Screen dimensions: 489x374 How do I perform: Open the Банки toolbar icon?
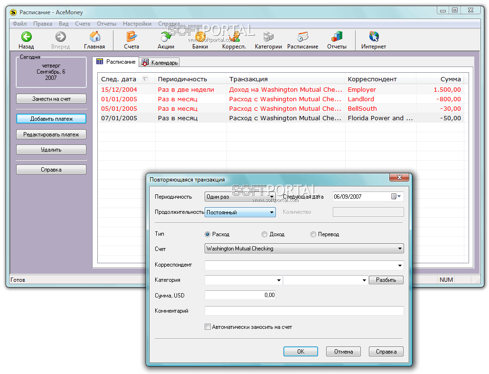pyautogui.click(x=200, y=37)
